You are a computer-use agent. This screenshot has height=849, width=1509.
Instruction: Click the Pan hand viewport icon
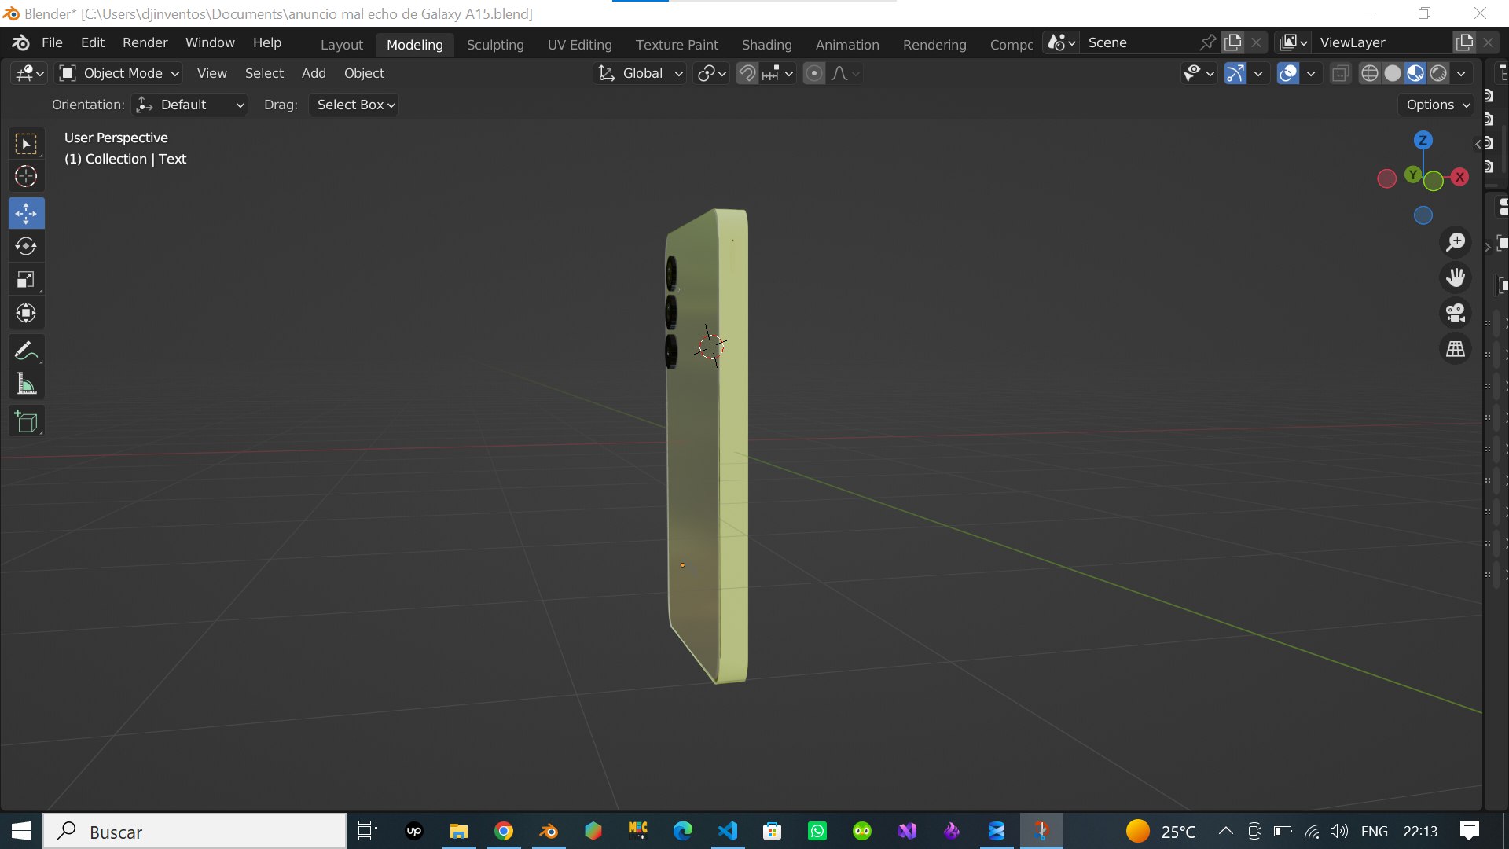coord(1456,277)
